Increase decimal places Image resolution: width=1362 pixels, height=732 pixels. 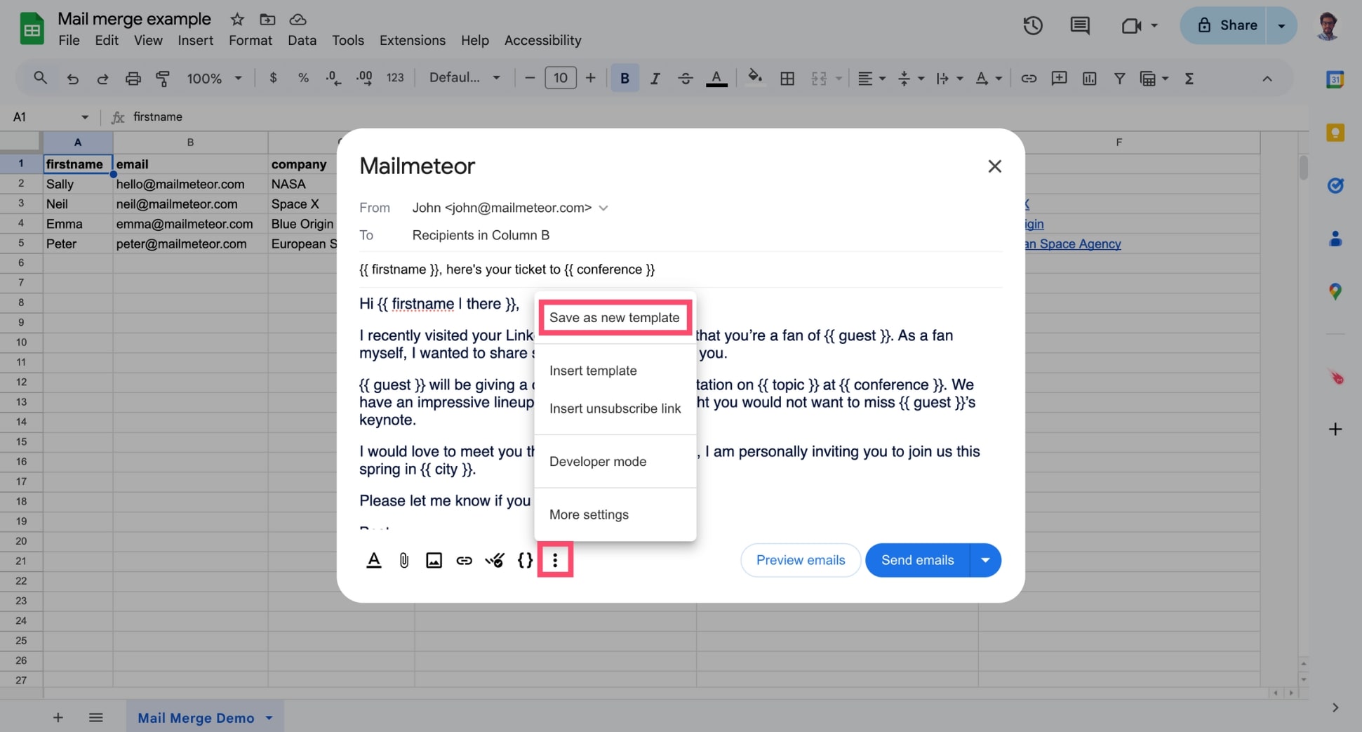pos(364,78)
